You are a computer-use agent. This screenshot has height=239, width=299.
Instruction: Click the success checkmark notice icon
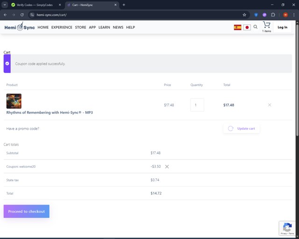point(7,63)
